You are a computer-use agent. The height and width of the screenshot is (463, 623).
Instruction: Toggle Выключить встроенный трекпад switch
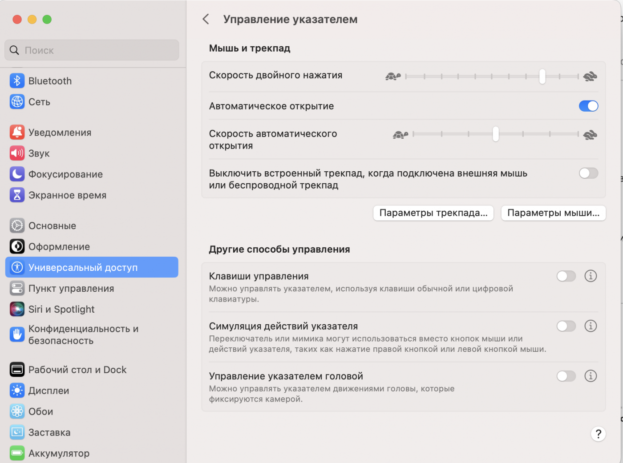coord(588,173)
